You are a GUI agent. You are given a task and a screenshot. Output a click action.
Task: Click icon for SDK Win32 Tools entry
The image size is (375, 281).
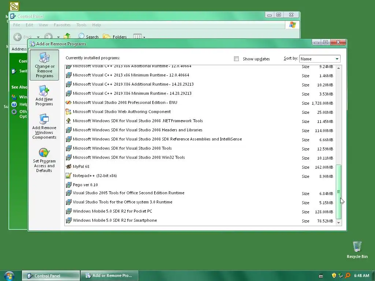pos(68,157)
